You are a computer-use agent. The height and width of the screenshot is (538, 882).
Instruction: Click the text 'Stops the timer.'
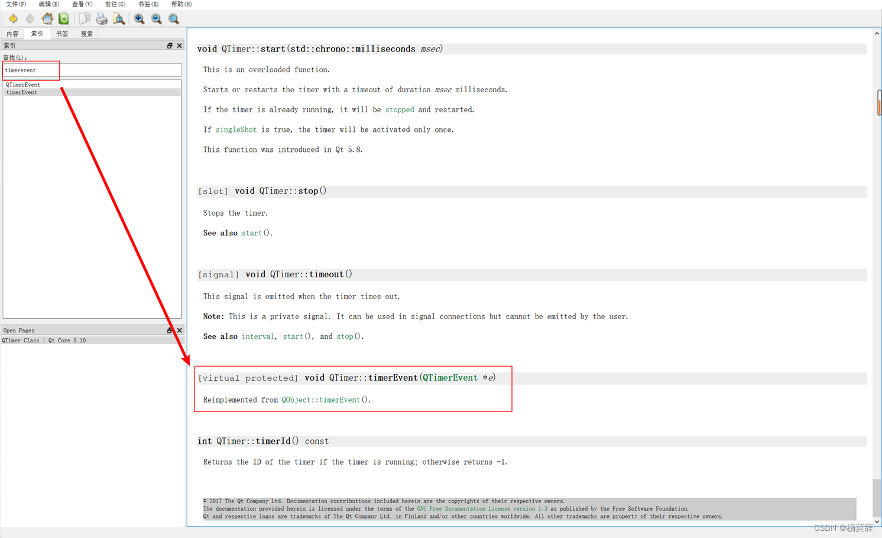point(235,213)
